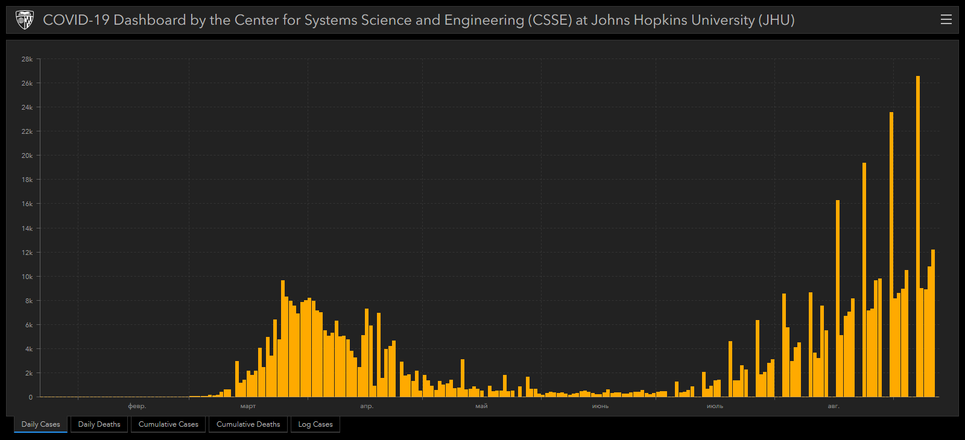Viewport: 965px width, 440px height.
Task: Click the 'февр.' month label on the axis
Action: click(137, 406)
